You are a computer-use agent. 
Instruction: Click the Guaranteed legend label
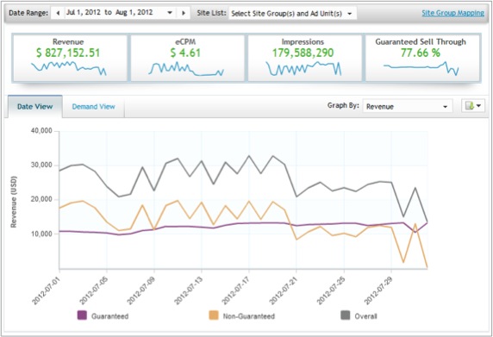pos(109,316)
